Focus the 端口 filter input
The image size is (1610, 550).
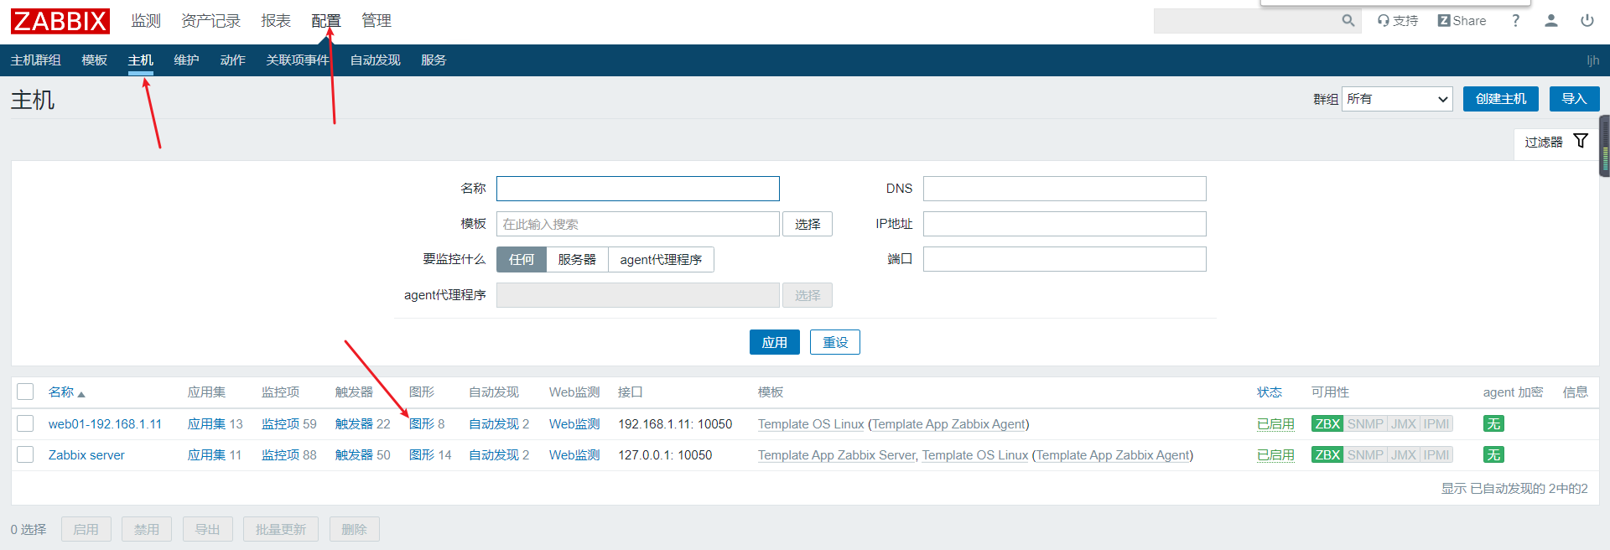tap(1065, 259)
